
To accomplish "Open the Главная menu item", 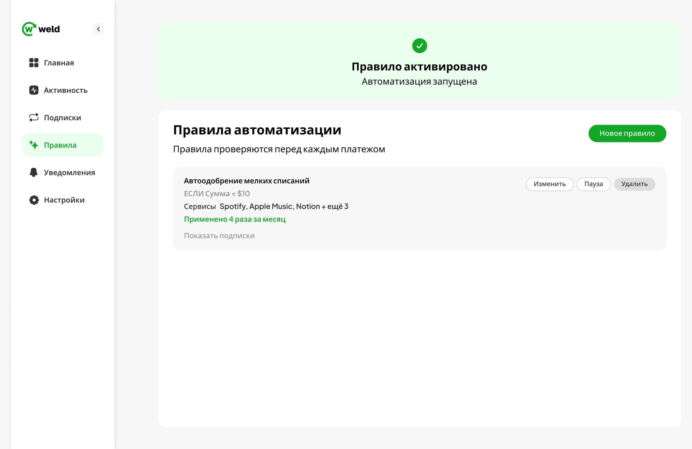I will (x=63, y=63).
